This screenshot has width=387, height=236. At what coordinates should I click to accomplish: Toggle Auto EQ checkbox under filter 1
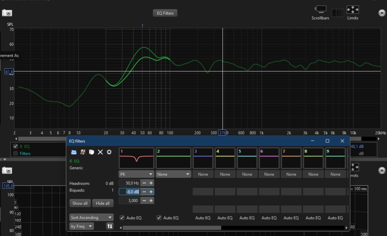click(122, 218)
